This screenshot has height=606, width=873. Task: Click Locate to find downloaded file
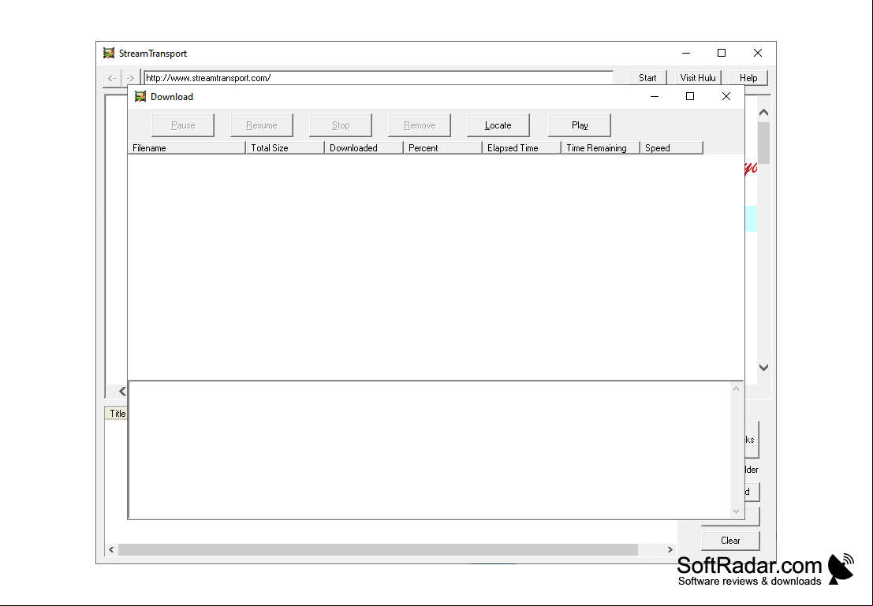click(x=498, y=125)
